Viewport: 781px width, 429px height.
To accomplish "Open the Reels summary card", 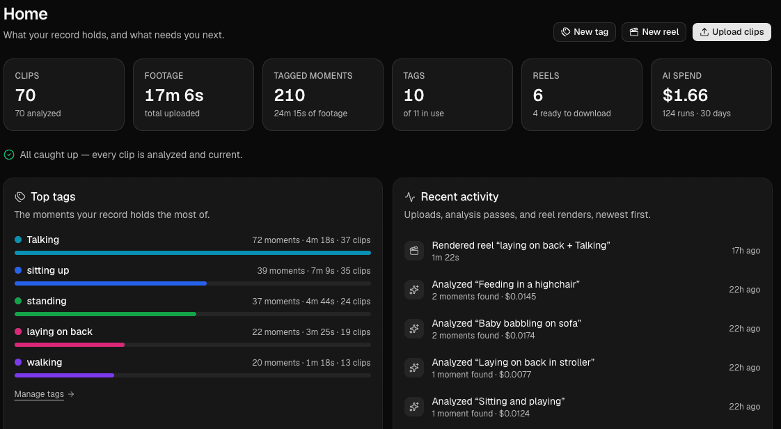I will [582, 95].
